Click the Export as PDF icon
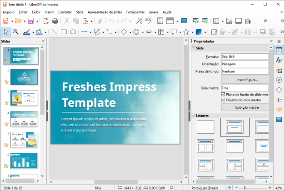This screenshot has height=191, width=285. point(46,21)
